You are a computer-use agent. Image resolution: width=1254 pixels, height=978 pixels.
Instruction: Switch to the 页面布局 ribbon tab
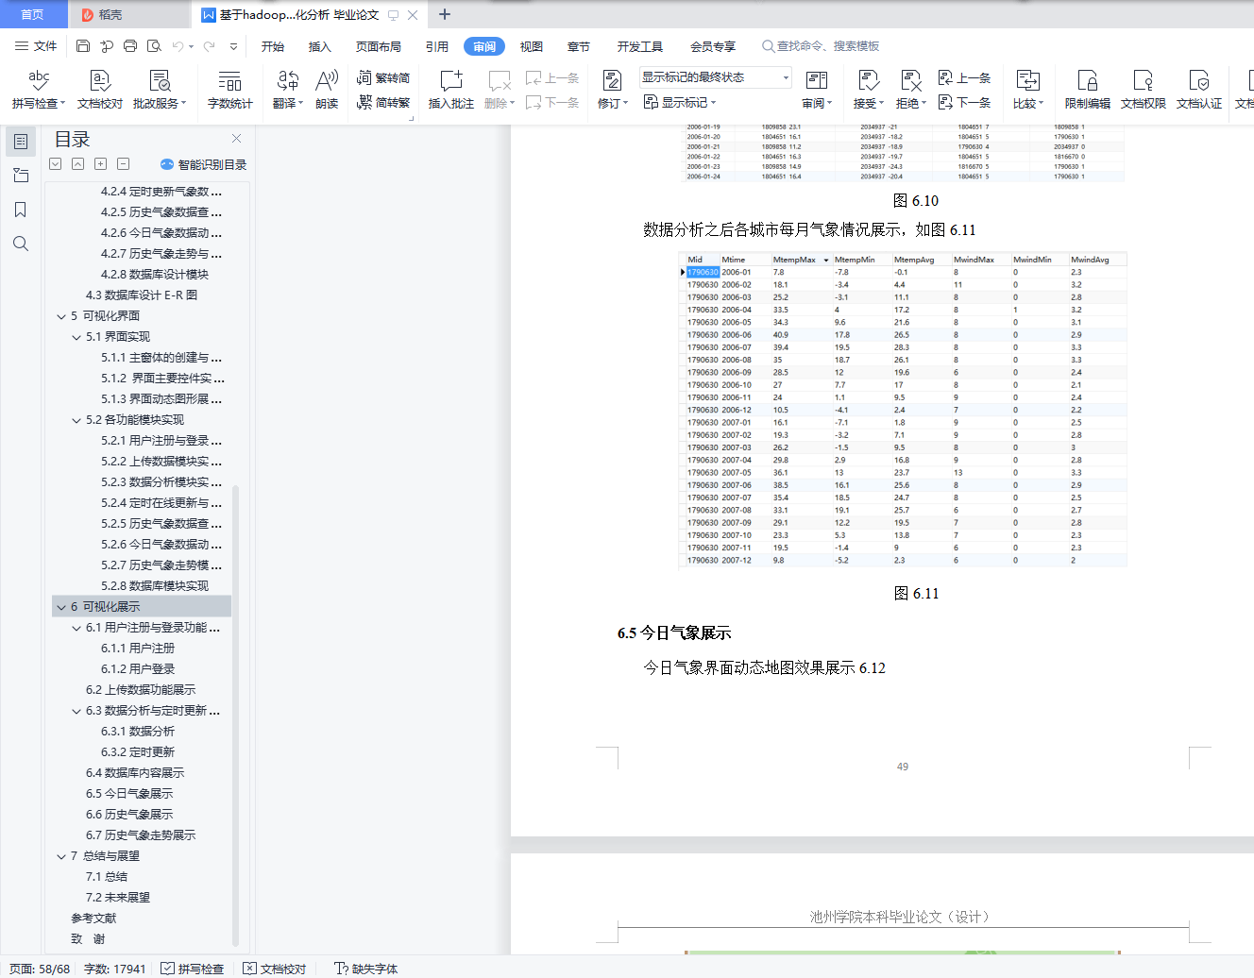379,46
